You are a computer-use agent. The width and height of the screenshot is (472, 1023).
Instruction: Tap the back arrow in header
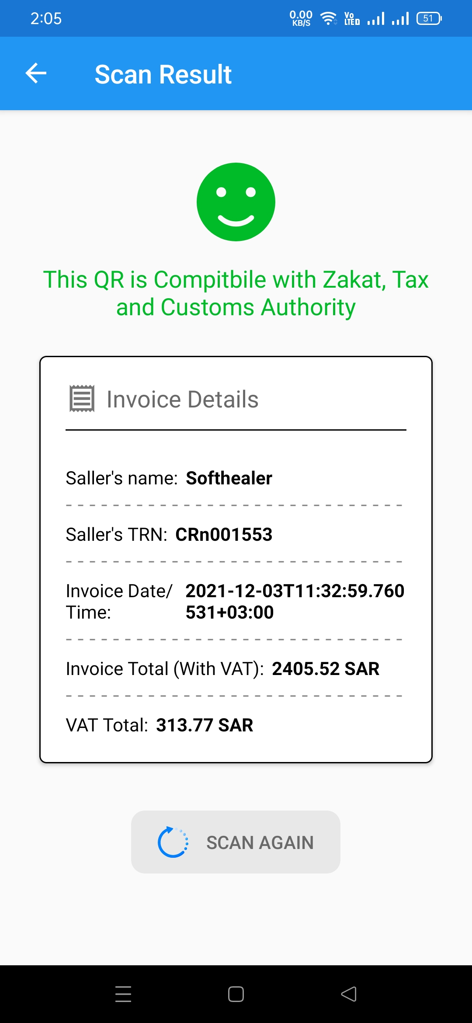click(36, 73)
